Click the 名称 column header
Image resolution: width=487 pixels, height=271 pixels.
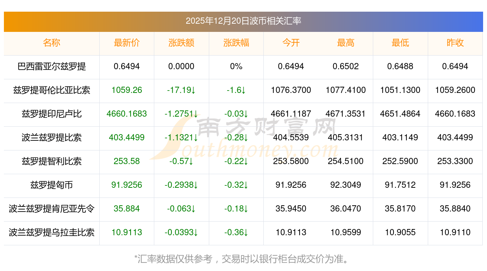tap(51, 43)
